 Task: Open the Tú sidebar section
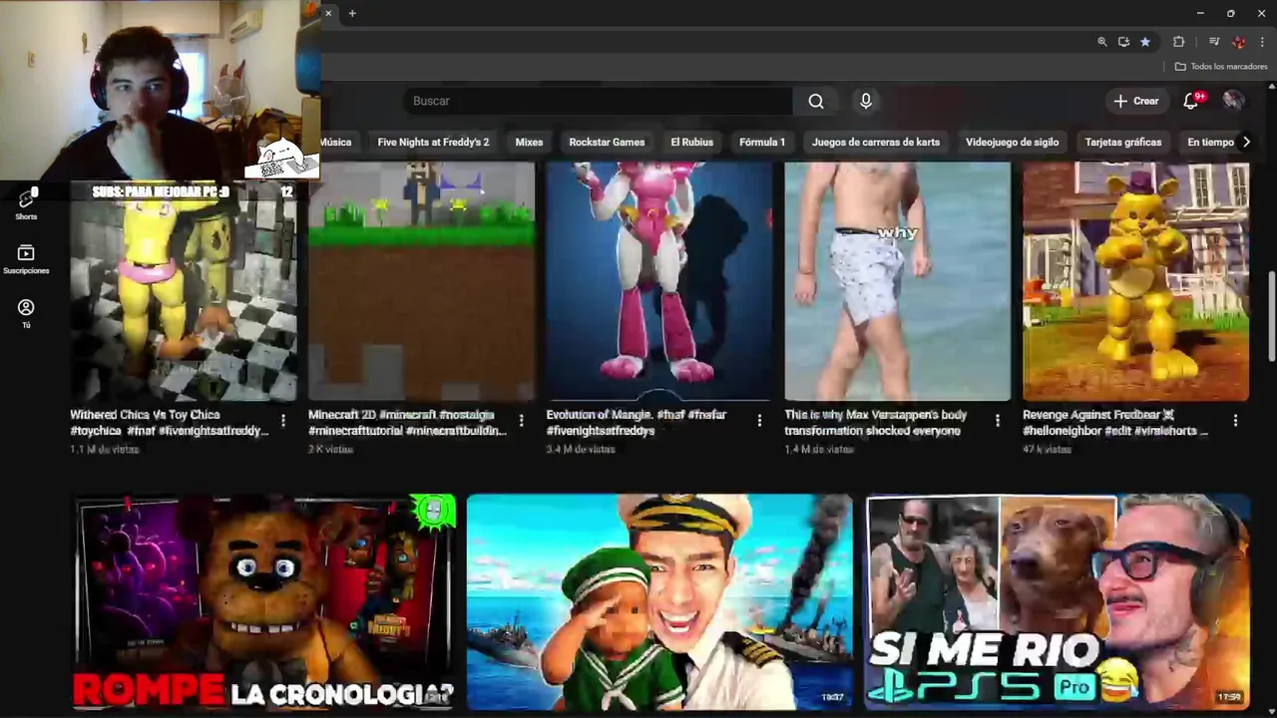pyautogui.click(x=26, y=314)
